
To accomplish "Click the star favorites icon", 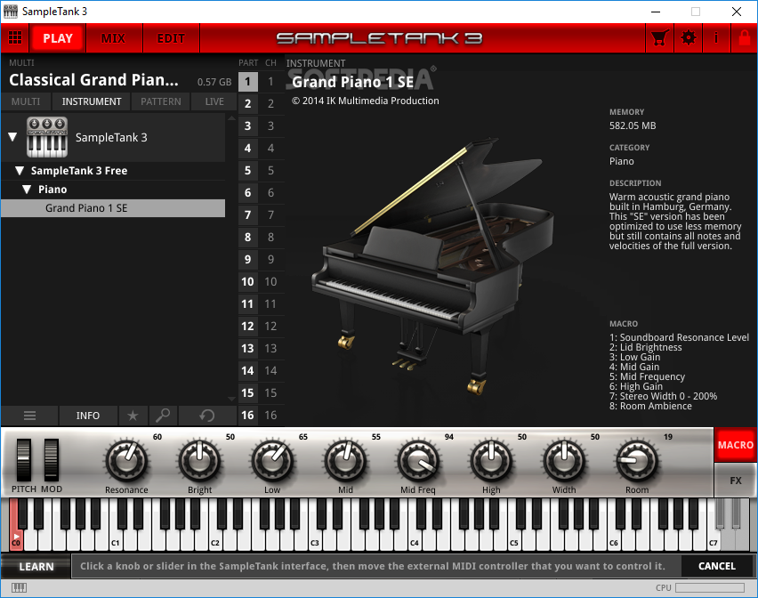I will [x=133, y=416].
